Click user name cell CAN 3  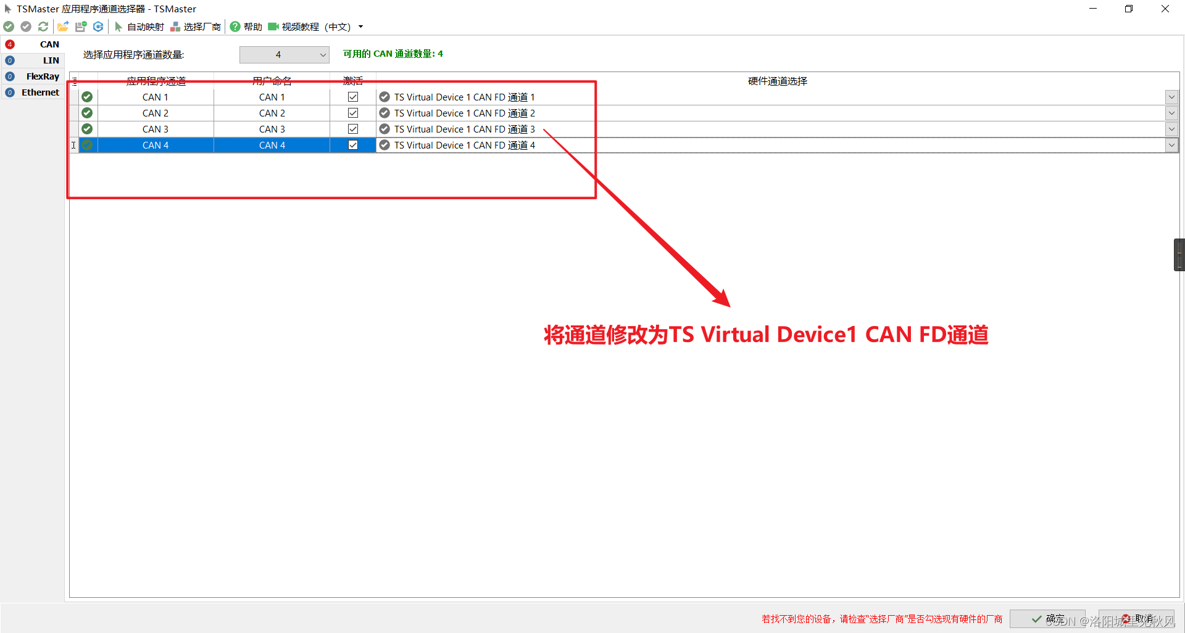click(272, 129)
